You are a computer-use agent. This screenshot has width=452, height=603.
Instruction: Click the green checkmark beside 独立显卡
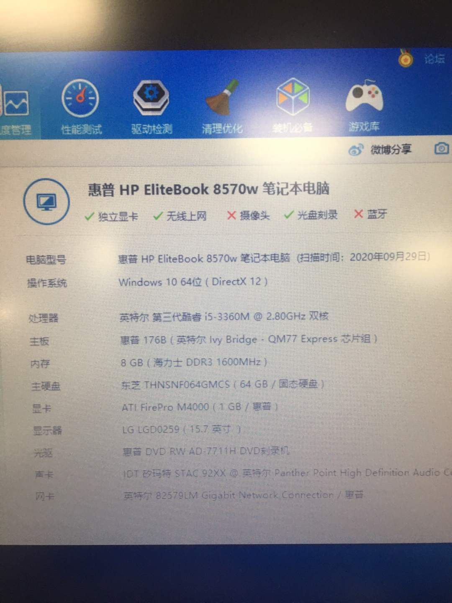pos(89,216)
